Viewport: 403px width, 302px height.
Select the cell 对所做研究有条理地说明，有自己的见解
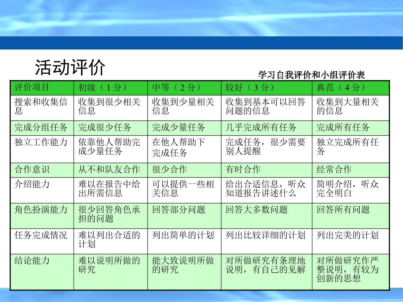pyautogui.click(x=267, y=272)
